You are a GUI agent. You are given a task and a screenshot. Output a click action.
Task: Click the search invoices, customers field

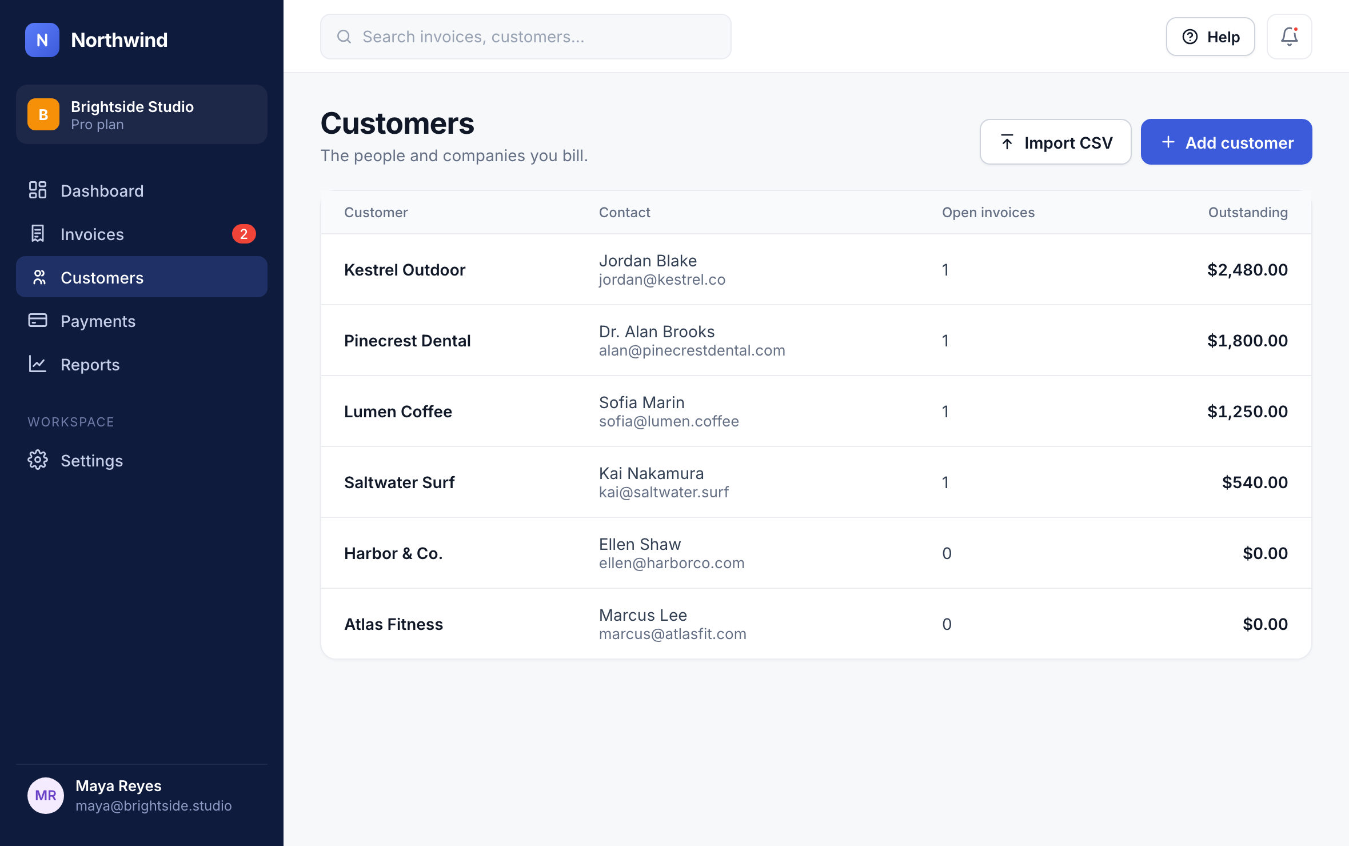526,37
